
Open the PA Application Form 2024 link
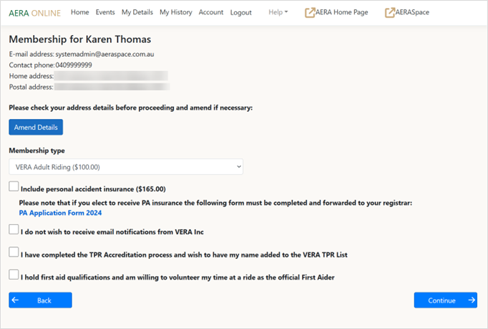click(x=60, y=213)
